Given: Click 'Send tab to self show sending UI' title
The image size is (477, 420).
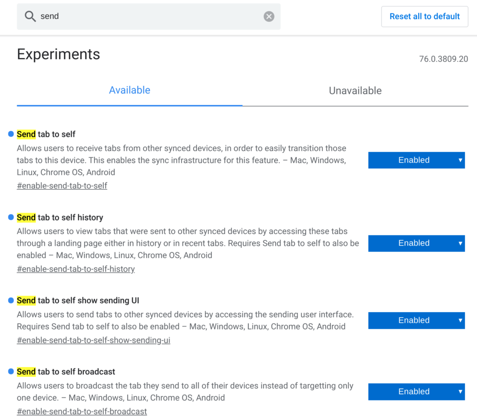Looking at the screenshot, I should coord(78,300).
